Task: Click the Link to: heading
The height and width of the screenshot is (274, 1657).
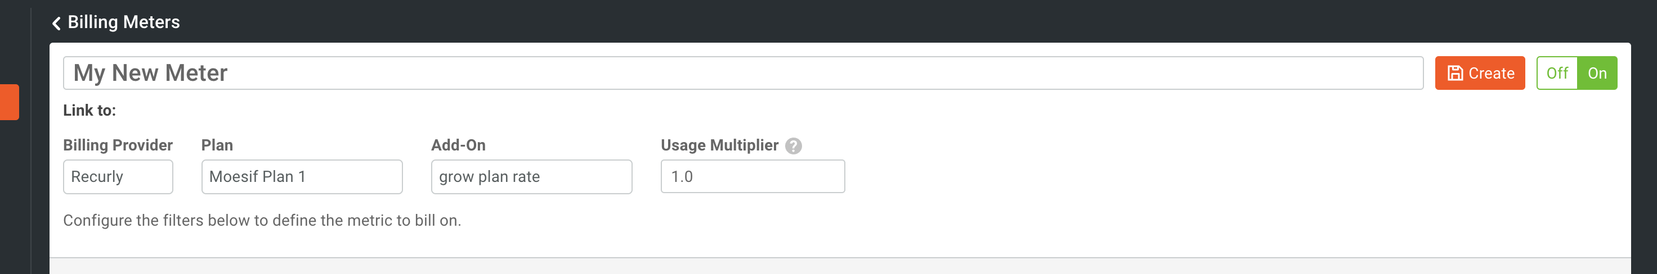Action: pos(89,111)
